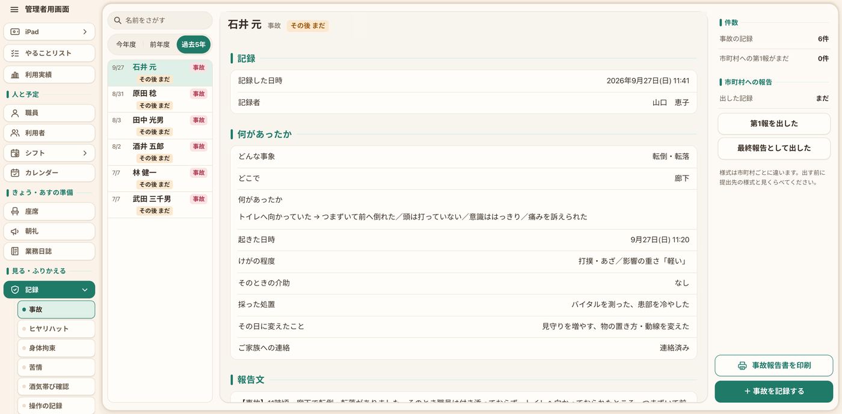Click the 事故報告書を印刷 button
Viewport: 842px width, 414px height.
click(x=774, y=365)
